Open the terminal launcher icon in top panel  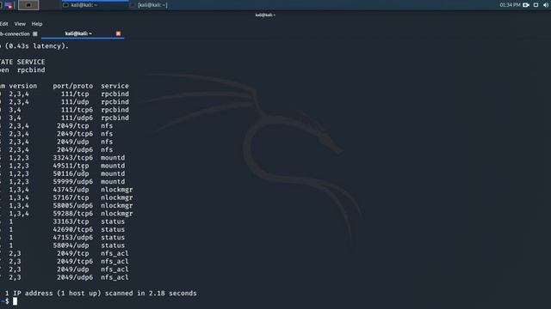click(28, 5)
